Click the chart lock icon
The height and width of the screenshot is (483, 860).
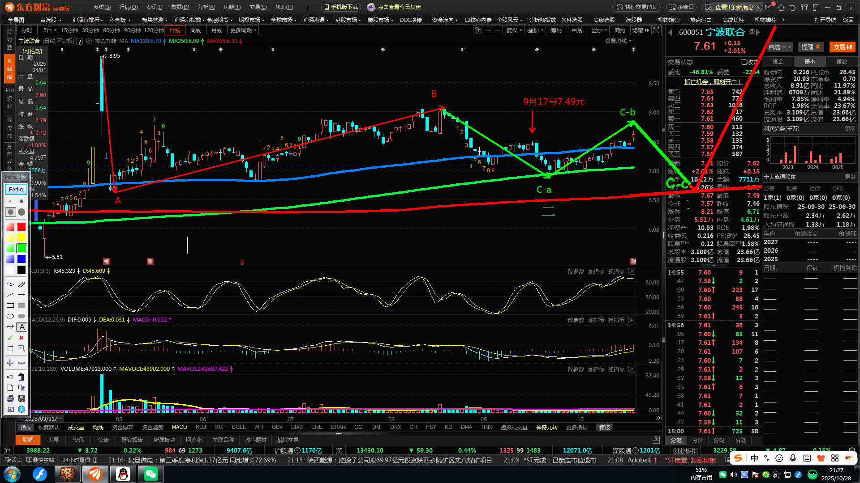pos(478,30)
